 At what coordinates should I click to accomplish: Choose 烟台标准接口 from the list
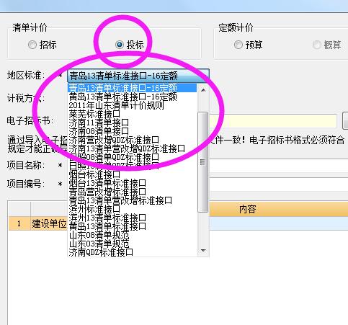click(x=132, y=174)
